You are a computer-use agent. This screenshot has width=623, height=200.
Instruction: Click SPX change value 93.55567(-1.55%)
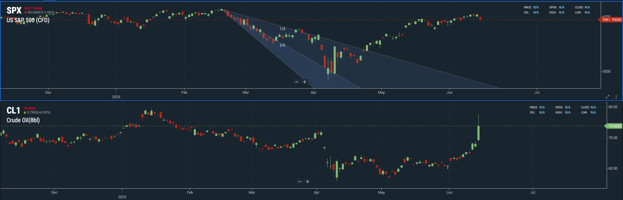click(x=39, y=13)
